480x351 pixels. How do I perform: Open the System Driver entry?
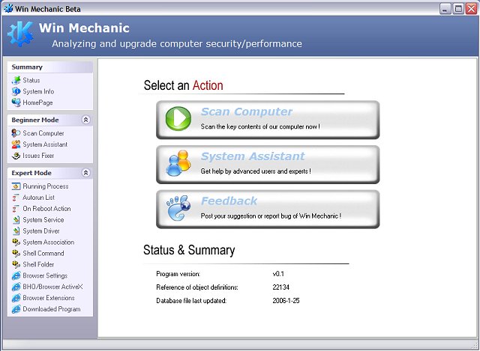(x=41, y=231)
